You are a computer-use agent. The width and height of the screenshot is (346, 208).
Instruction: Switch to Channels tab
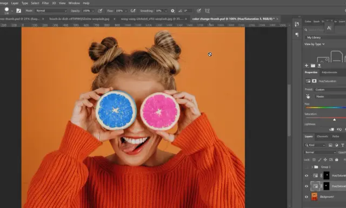click(322, 136)
